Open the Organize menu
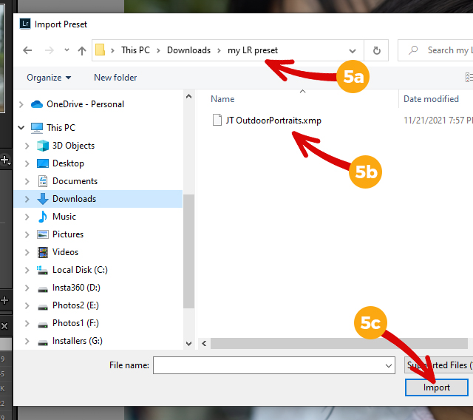 [x=49, y=78]
